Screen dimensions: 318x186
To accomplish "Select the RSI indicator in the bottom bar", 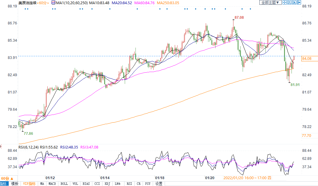I will point(129,184).
